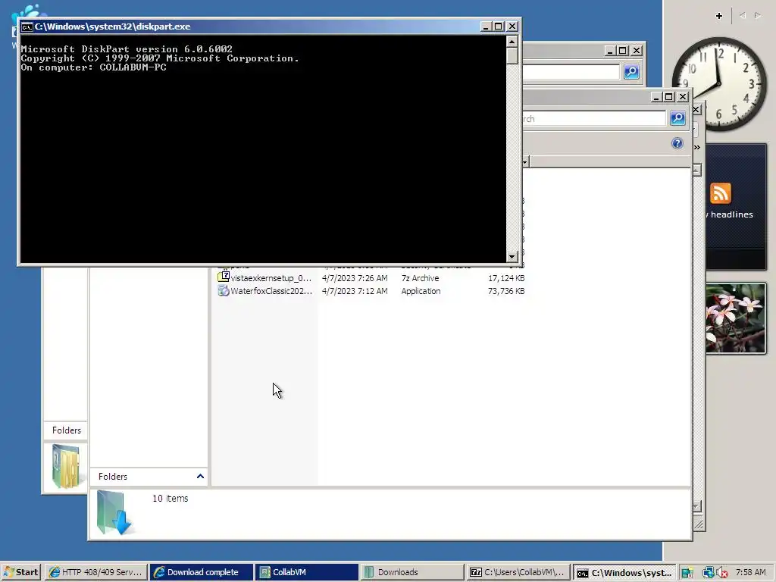
Task: Click the '10 items' status text
Action: coord(171,499)
